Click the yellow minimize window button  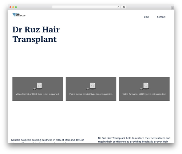click(13, 7)
